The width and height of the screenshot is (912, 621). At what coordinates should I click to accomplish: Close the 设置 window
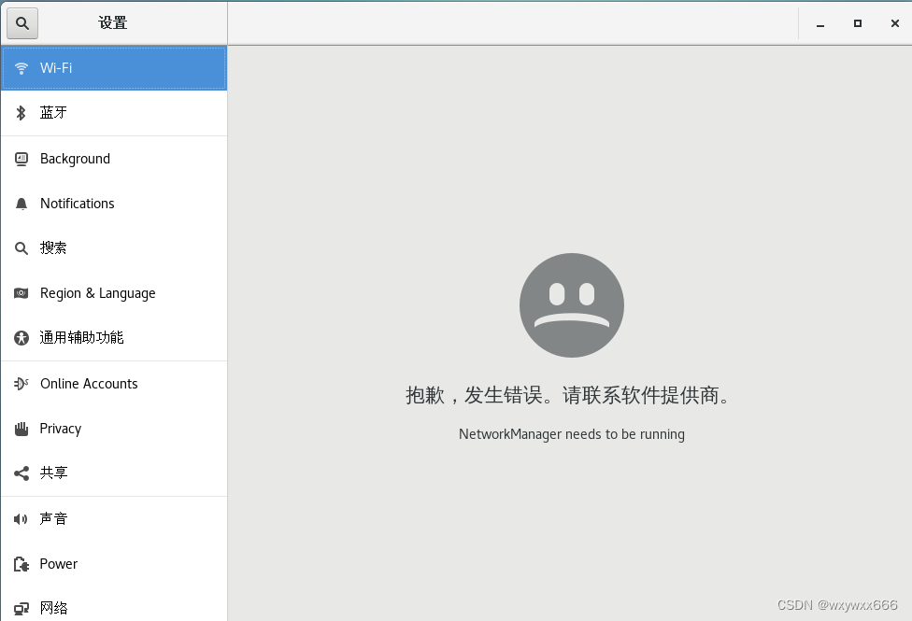click(894, 24)
